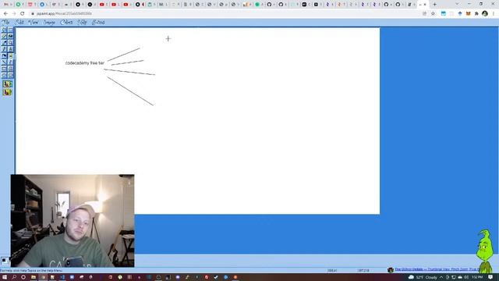Show hidden system tray icons
Screen dimensions: 499x281
tap(441, 277)
